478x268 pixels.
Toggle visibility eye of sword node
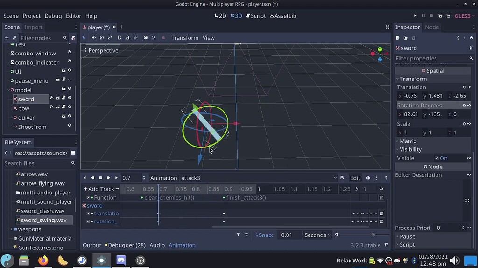[70, 98]
